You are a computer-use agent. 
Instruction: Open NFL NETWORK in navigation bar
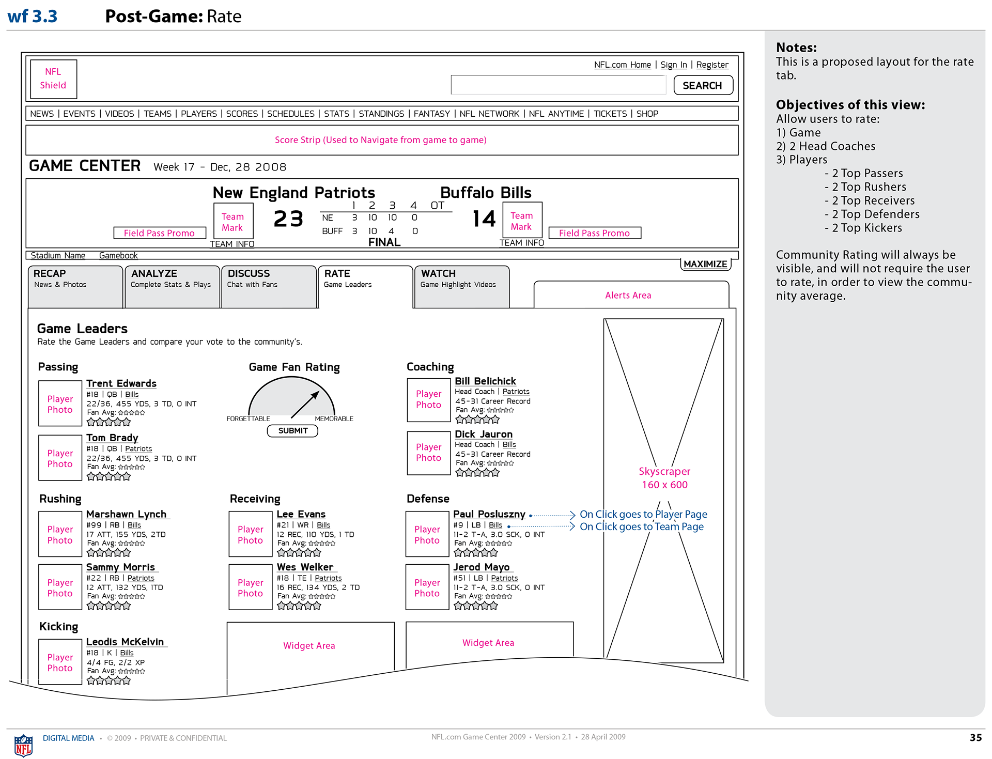(x=489, y=114)
